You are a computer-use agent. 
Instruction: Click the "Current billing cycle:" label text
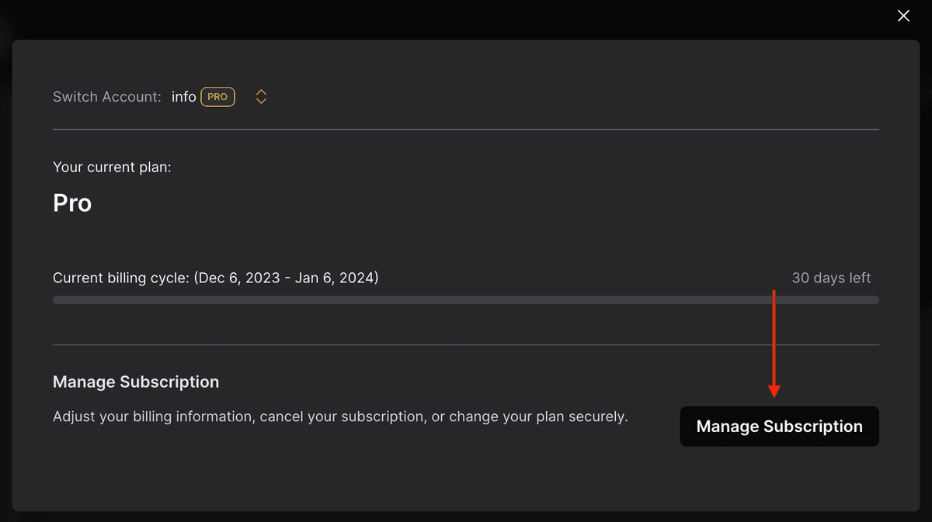click(120, 278)
